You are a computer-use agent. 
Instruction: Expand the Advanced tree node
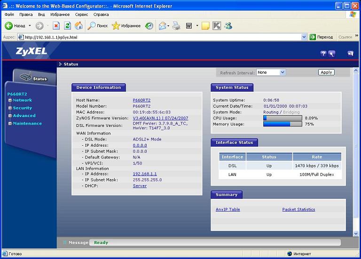(x=10, y=116)
